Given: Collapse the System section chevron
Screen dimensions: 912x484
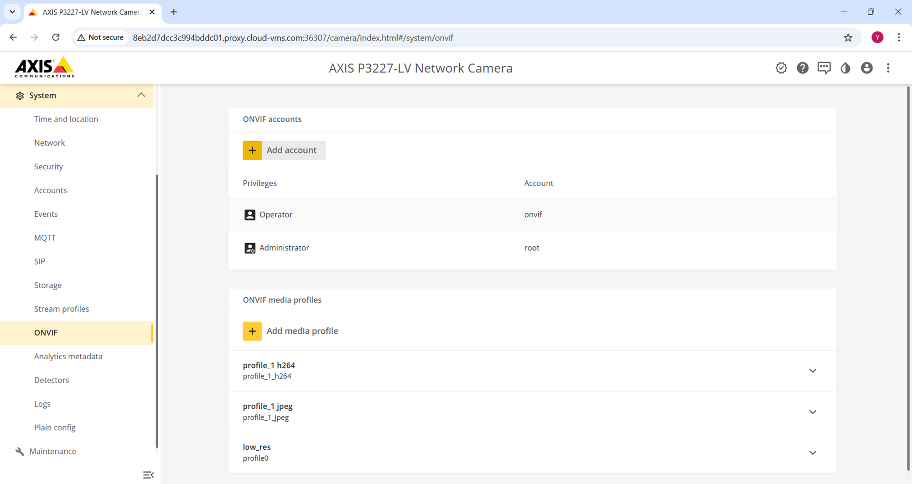Looking at the screenshot, I should coord(141,95).
